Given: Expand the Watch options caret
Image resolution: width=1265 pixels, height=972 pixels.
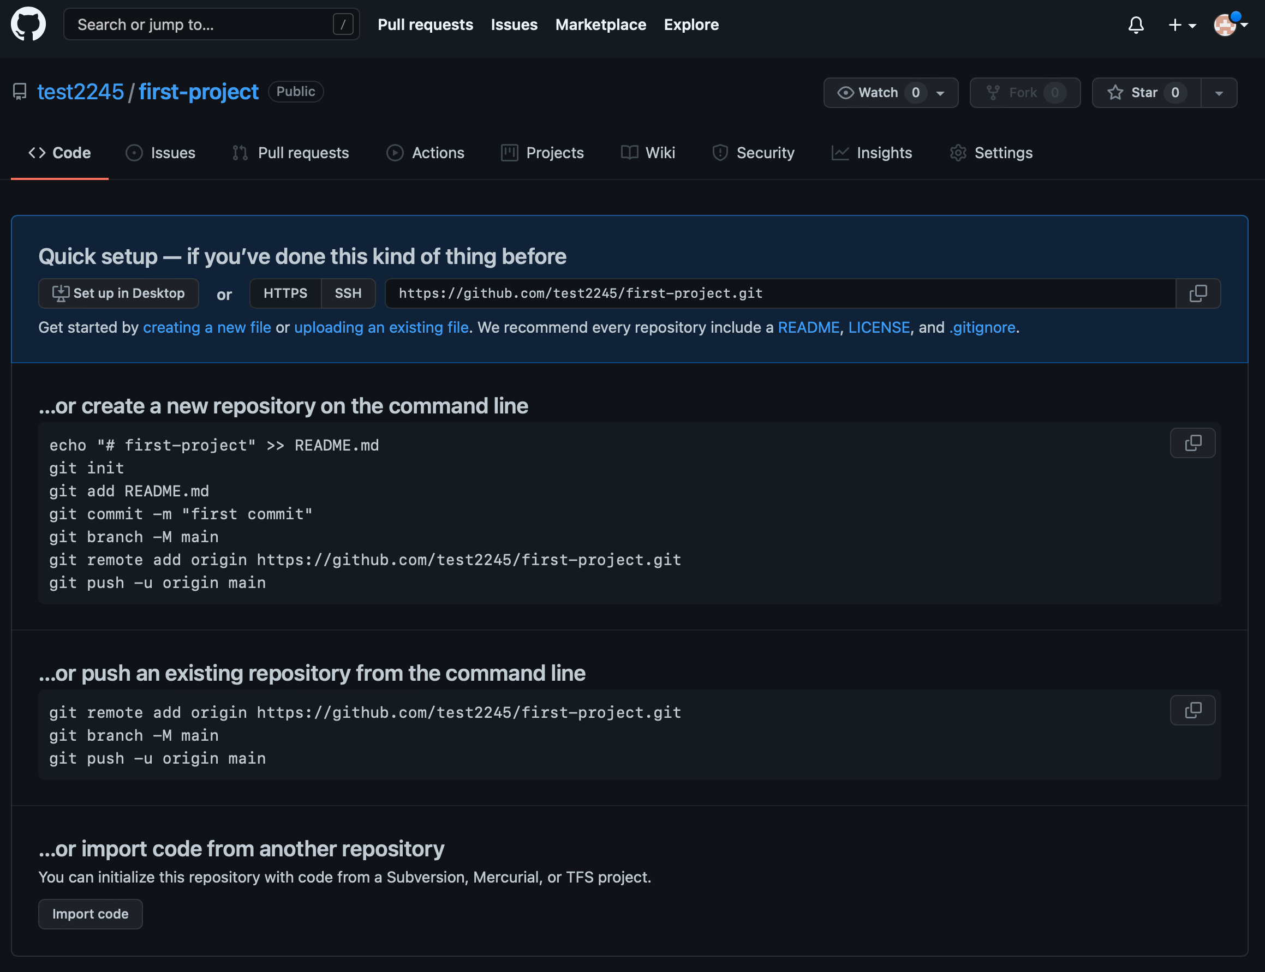Looking at the screenshot, I should click(x=941, y=93).
